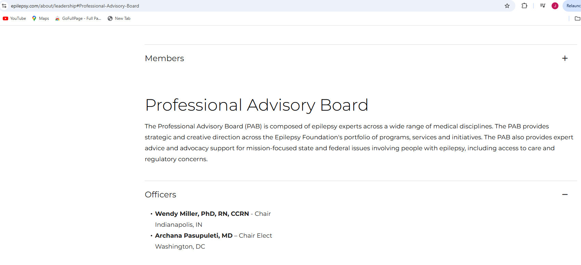Click the site information icon in address bar

tap(4, 6)
